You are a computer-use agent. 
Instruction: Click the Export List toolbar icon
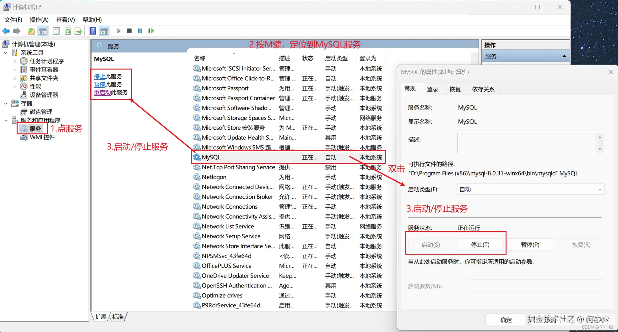click(79, 31)
